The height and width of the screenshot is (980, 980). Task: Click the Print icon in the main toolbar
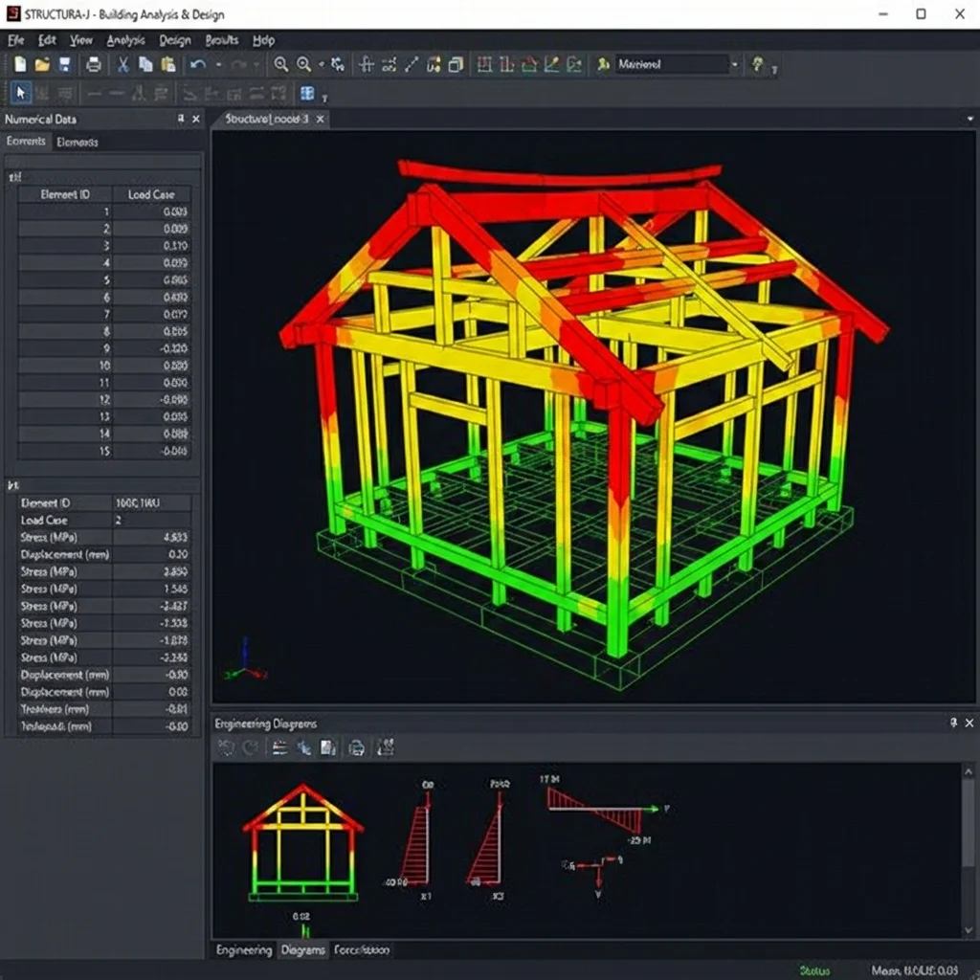tap(94, 65)
